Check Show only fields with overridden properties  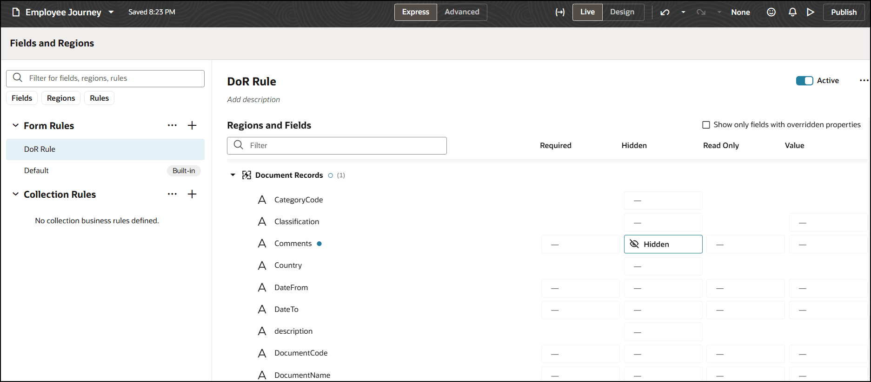click(x=706, y=125)
